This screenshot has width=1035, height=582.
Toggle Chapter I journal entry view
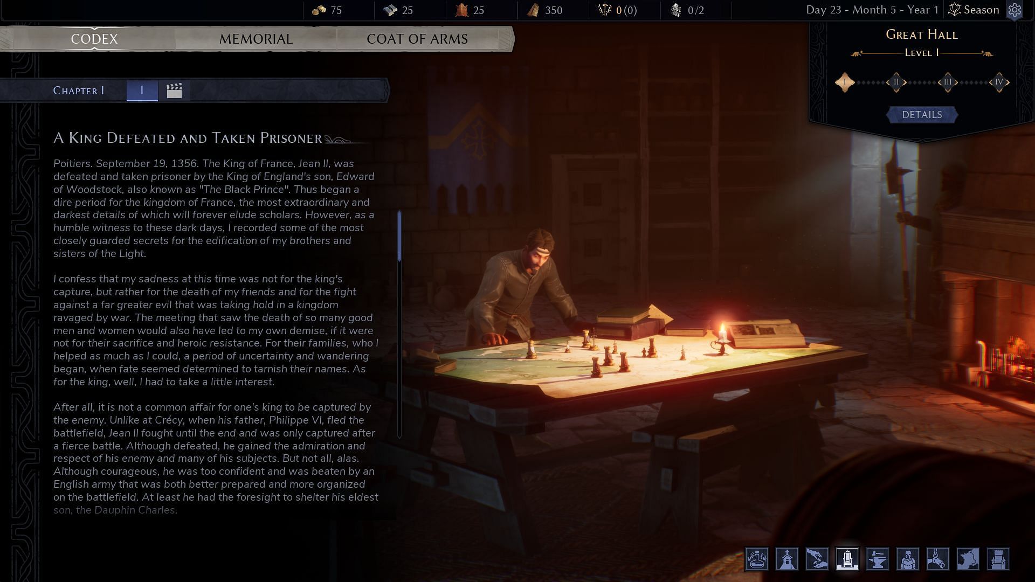click(141, 90)
